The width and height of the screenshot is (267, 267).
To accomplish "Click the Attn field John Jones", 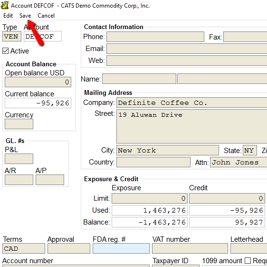I will point(238,162).
